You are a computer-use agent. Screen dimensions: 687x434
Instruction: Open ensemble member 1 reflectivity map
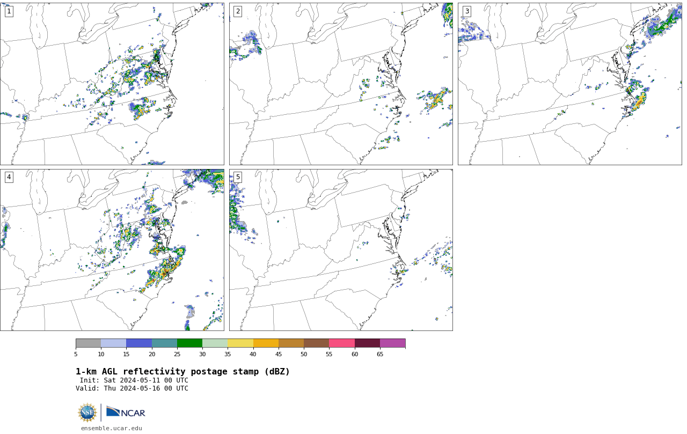pyautogui.click(x=112, y=84)
